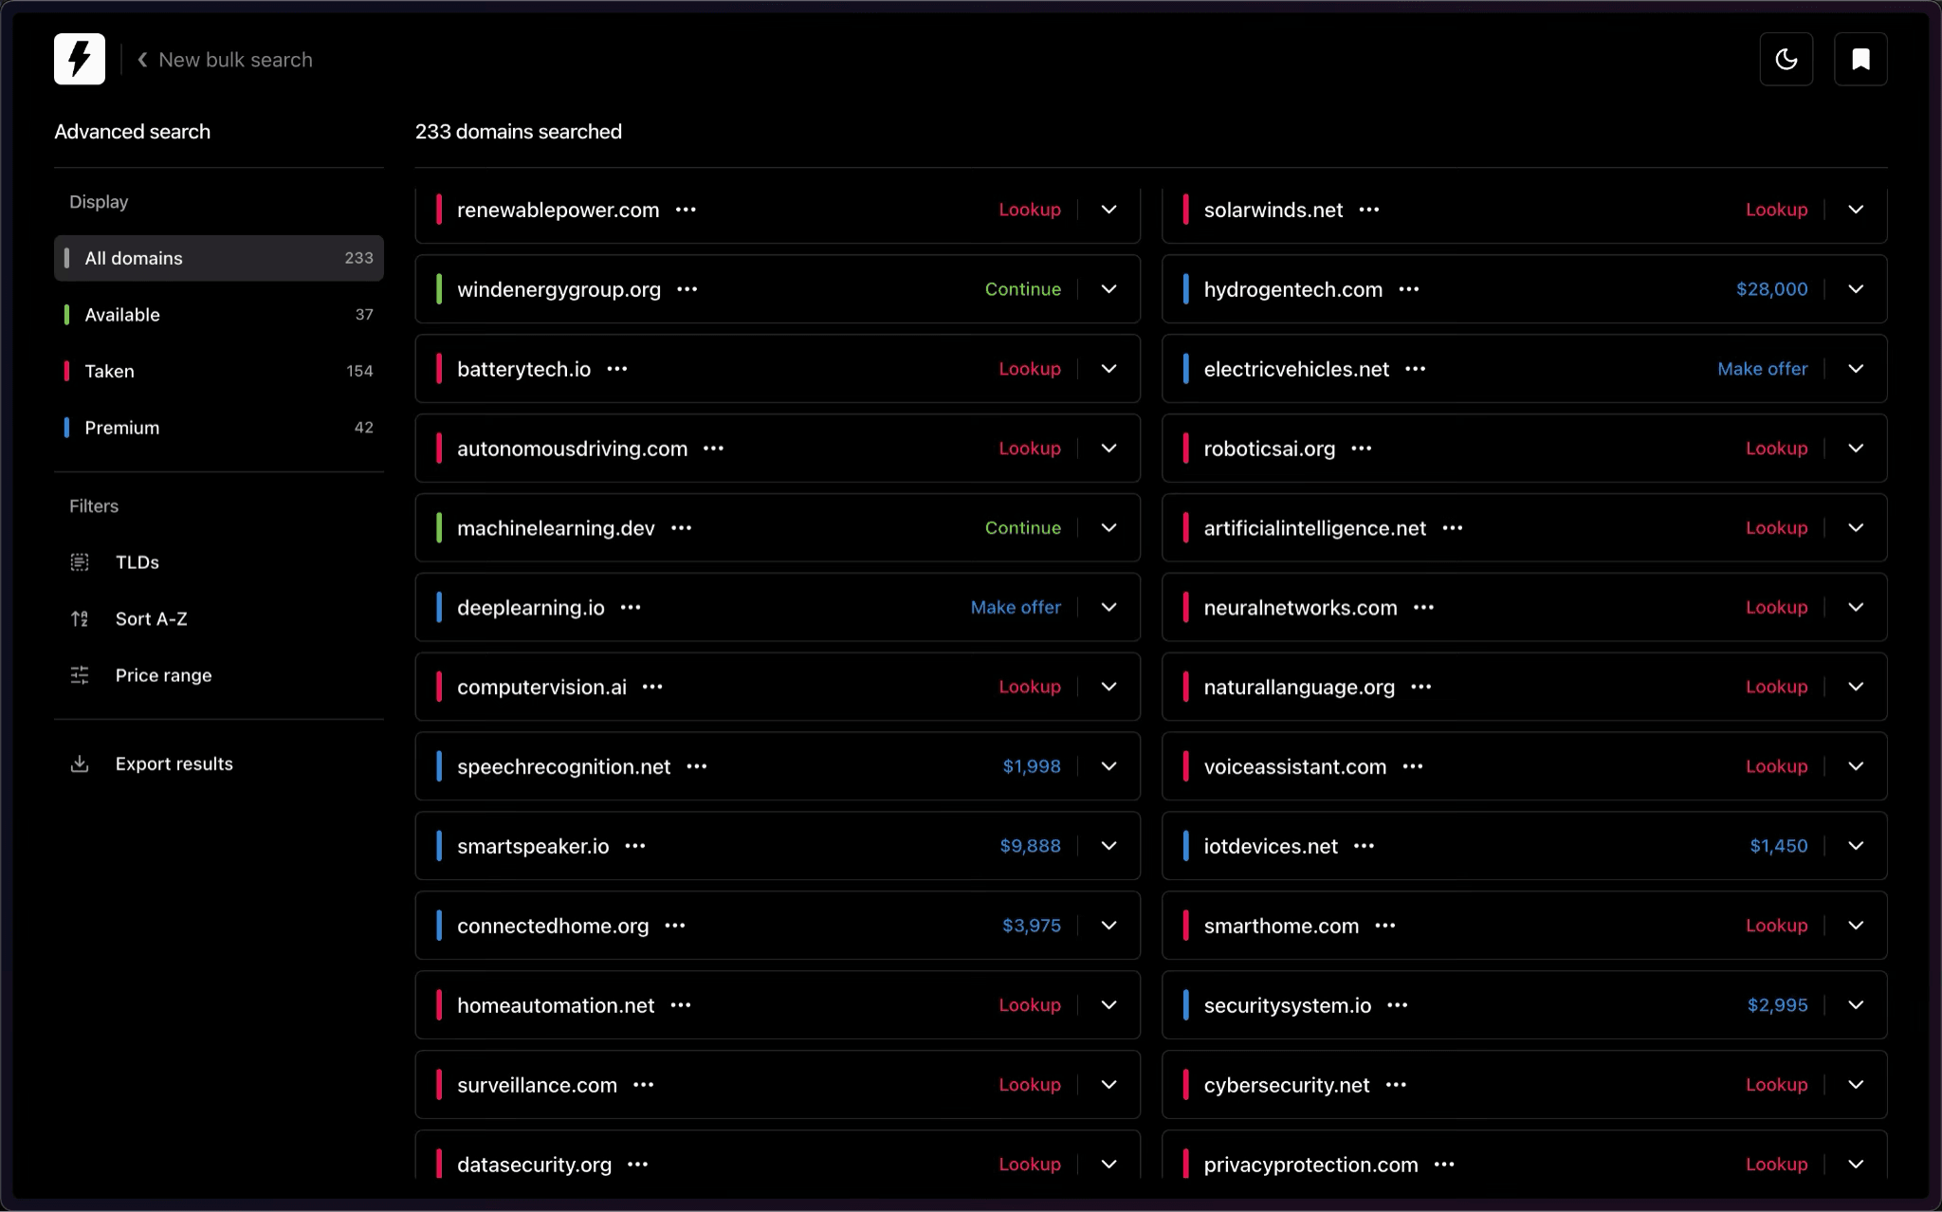Toggle dark mode with the moon icon

(1786, 59)
